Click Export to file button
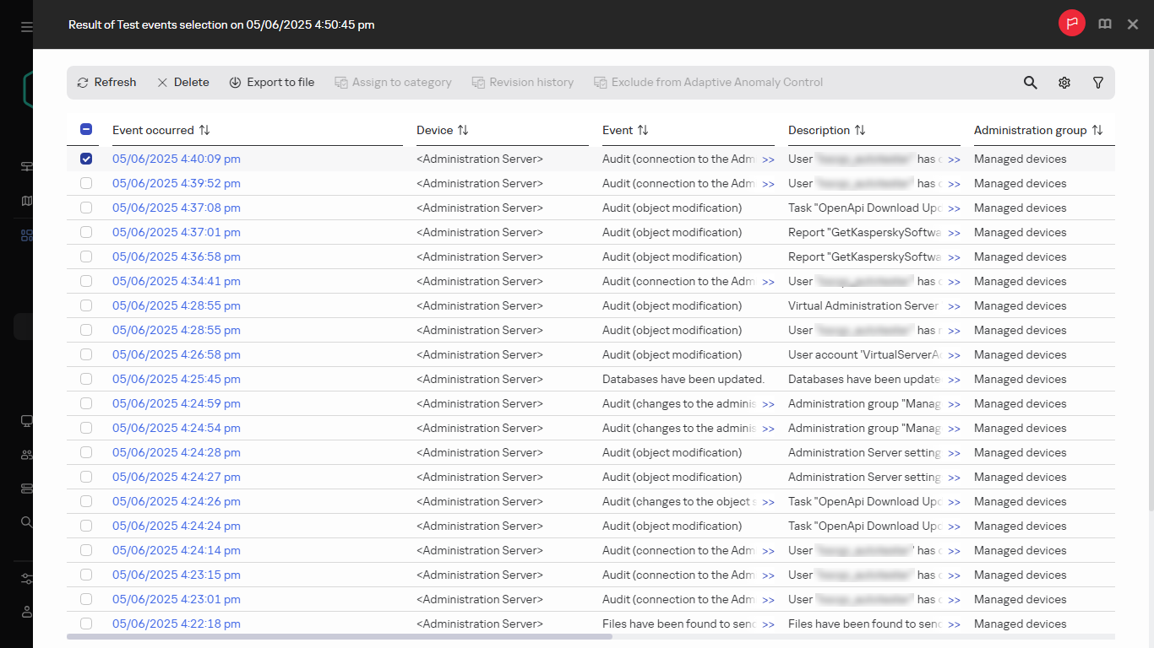 272,83
